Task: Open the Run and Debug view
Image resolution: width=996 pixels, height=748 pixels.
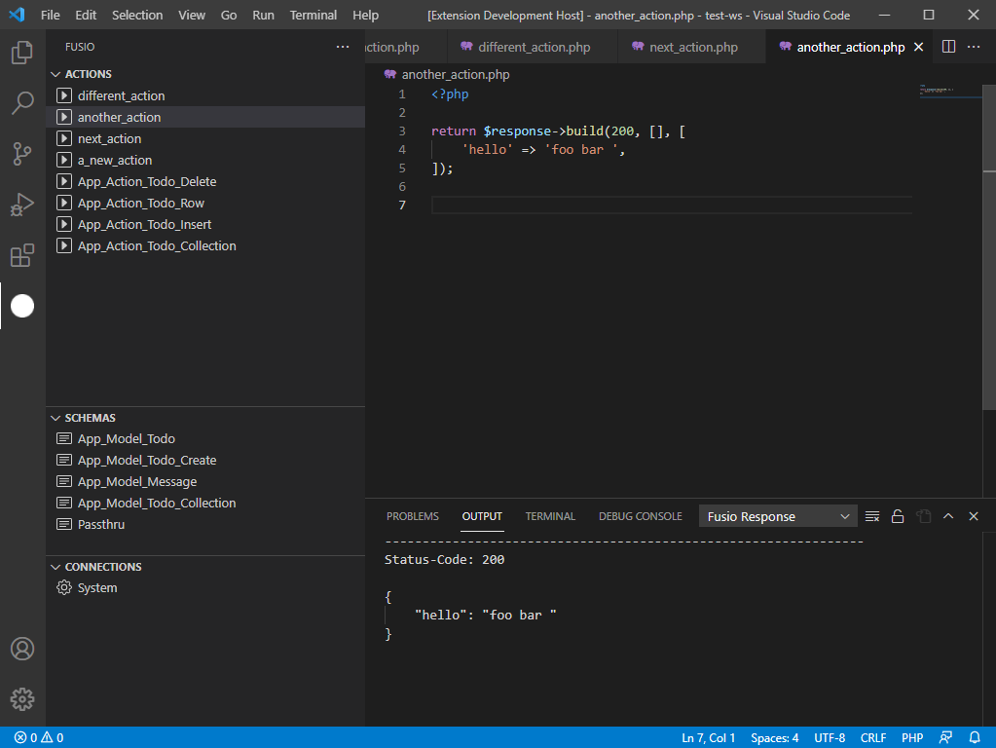Action: point(22,204)
